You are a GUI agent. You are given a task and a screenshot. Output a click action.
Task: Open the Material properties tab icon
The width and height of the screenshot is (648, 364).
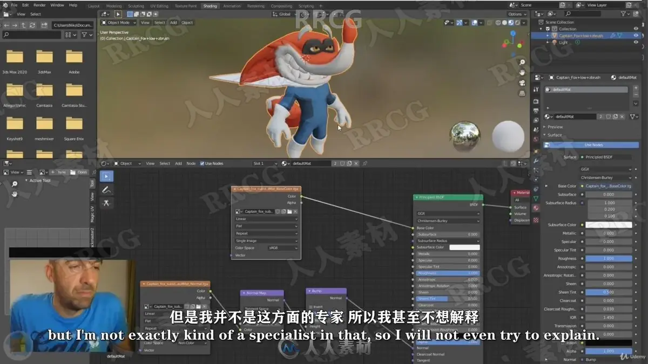(x=536, y=208)
